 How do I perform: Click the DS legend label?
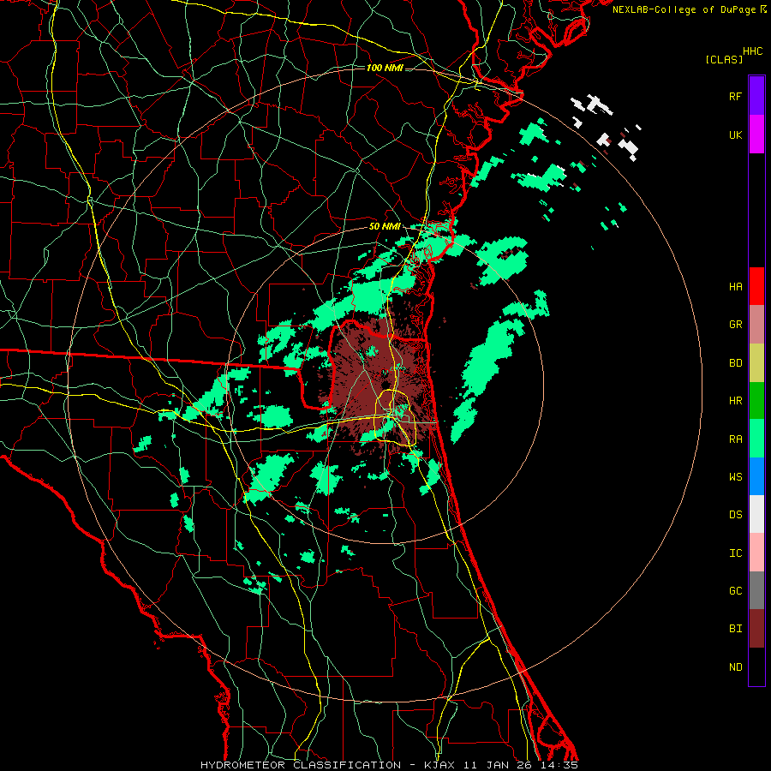pyautogui.click(x=736, y=515)
